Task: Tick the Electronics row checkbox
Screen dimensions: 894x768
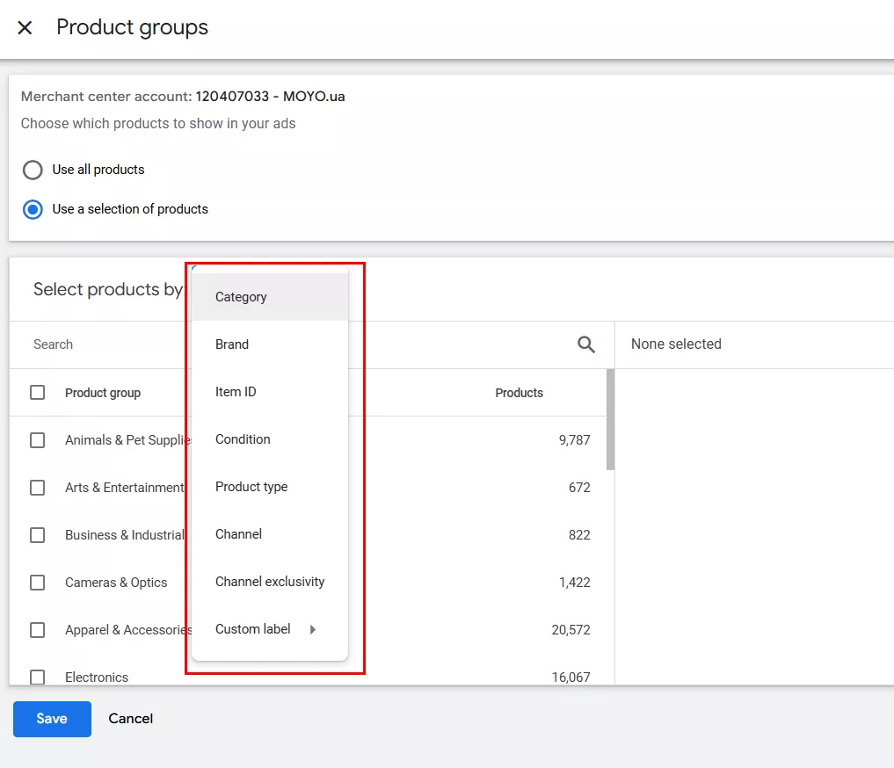Action: (38, 677)
